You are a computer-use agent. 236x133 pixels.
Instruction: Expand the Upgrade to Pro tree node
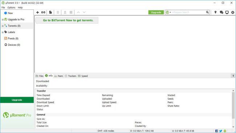pyautogui.click(x=3, y=20)
